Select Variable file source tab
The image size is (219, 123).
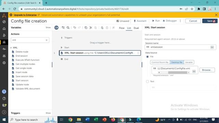189,62
